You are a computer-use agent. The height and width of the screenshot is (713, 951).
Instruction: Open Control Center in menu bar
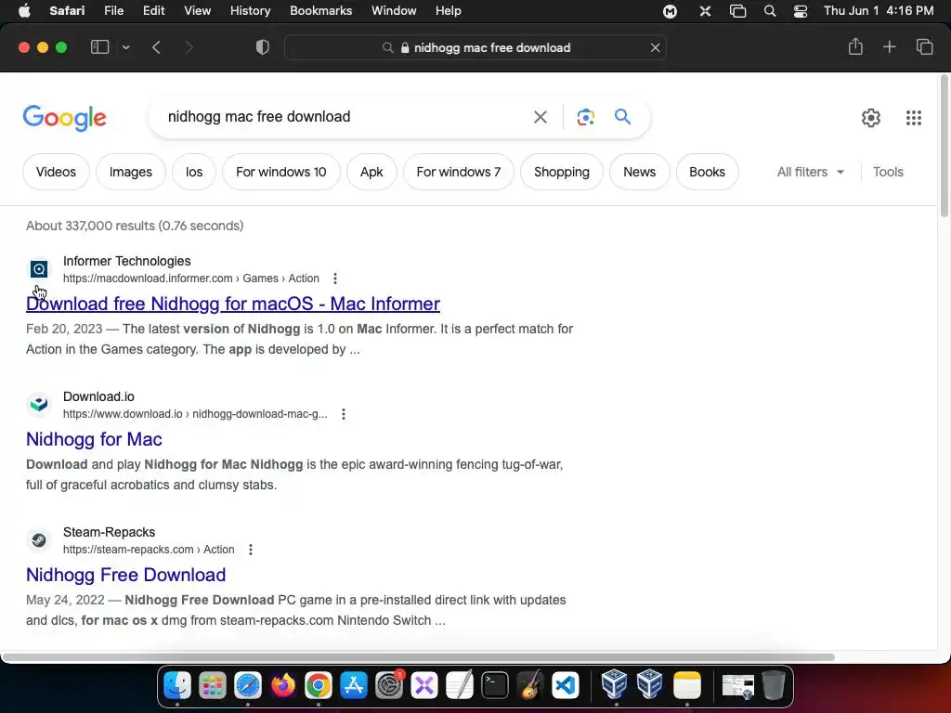(801, 11)
